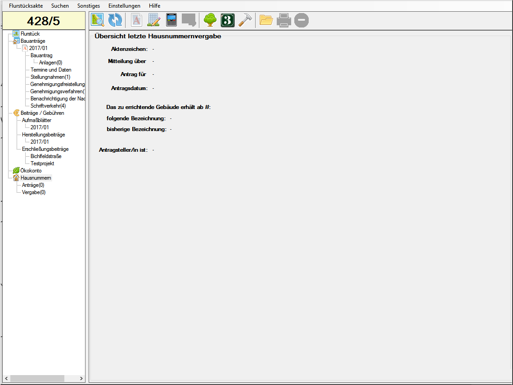Open the Sonstiges menu
This screenshot has height=385, width=513.
click(89, 5)
